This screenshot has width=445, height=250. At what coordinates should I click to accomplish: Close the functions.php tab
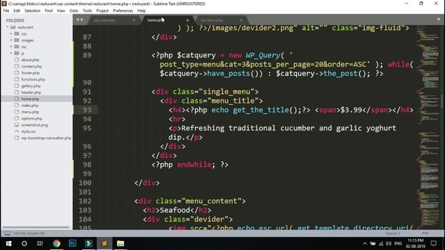(241, 20)
